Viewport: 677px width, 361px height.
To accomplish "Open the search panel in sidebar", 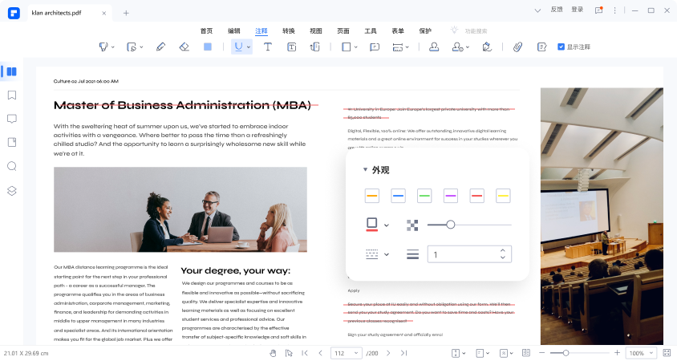I will tap(12, 166).
